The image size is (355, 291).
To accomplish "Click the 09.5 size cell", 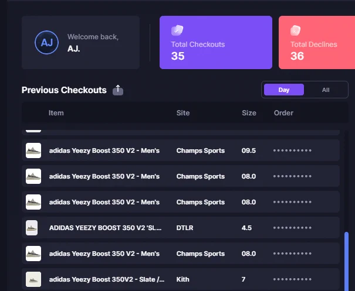I will tap(249, 150).
